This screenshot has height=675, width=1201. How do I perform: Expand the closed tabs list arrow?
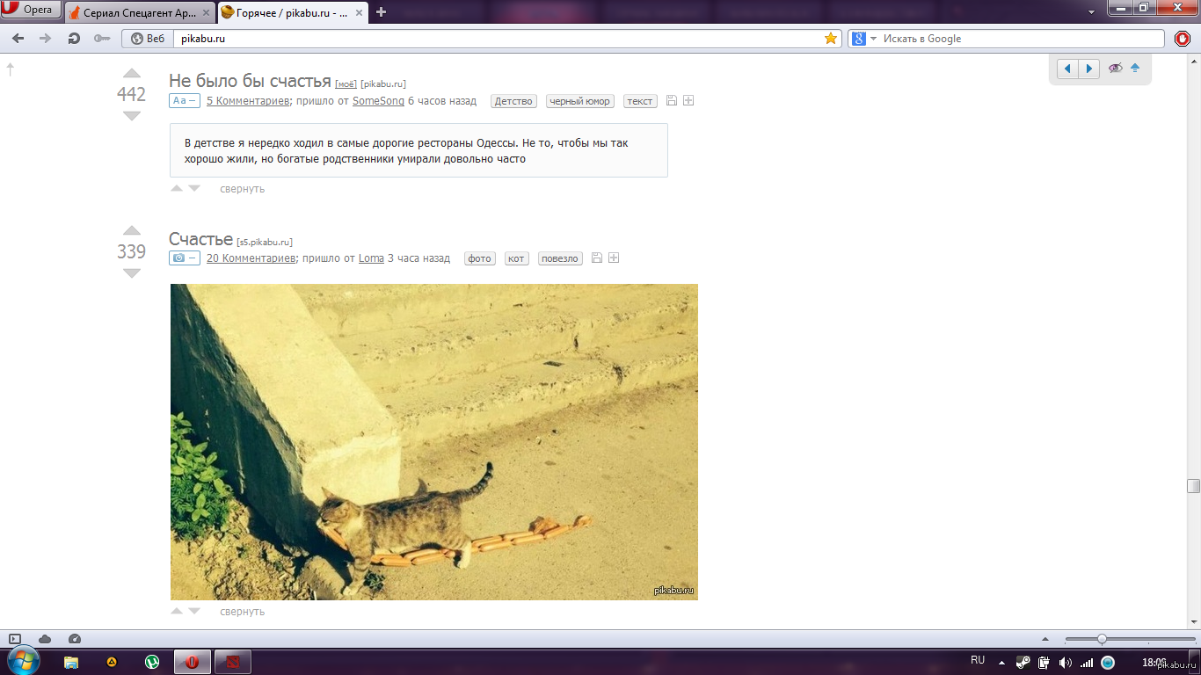[1091, 12]
